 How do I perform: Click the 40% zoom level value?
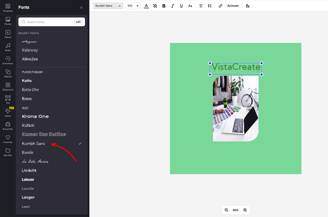(x=235, y=210)
